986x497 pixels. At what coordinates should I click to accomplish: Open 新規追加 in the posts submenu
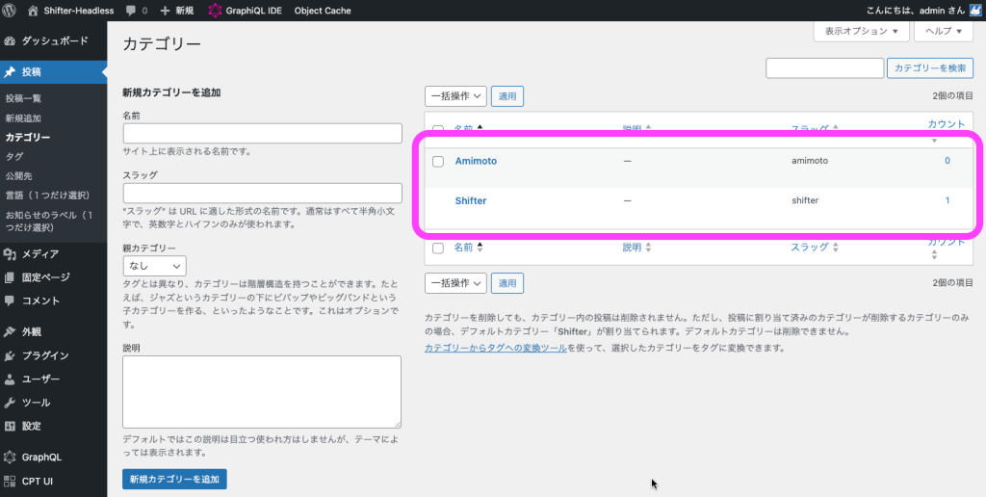pyautogui.click(x=24, y=118)
